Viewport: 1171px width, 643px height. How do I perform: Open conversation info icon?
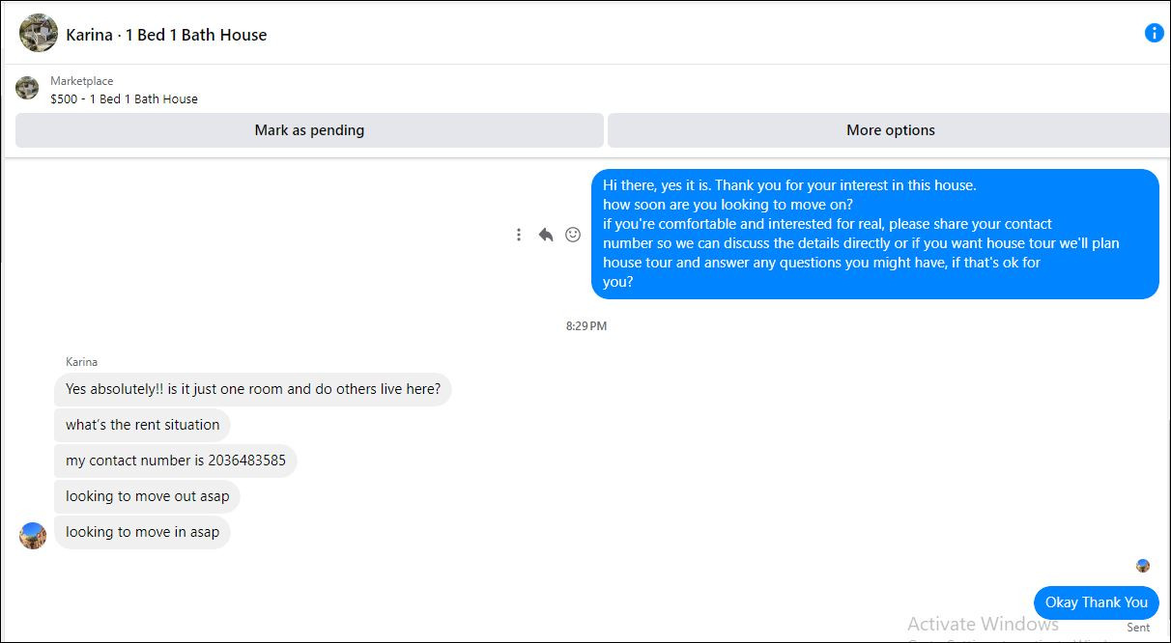(1154, 33)
